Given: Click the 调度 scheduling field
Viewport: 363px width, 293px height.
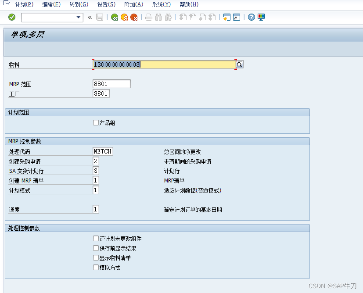Looking at the screenshot, I should 96,209.
